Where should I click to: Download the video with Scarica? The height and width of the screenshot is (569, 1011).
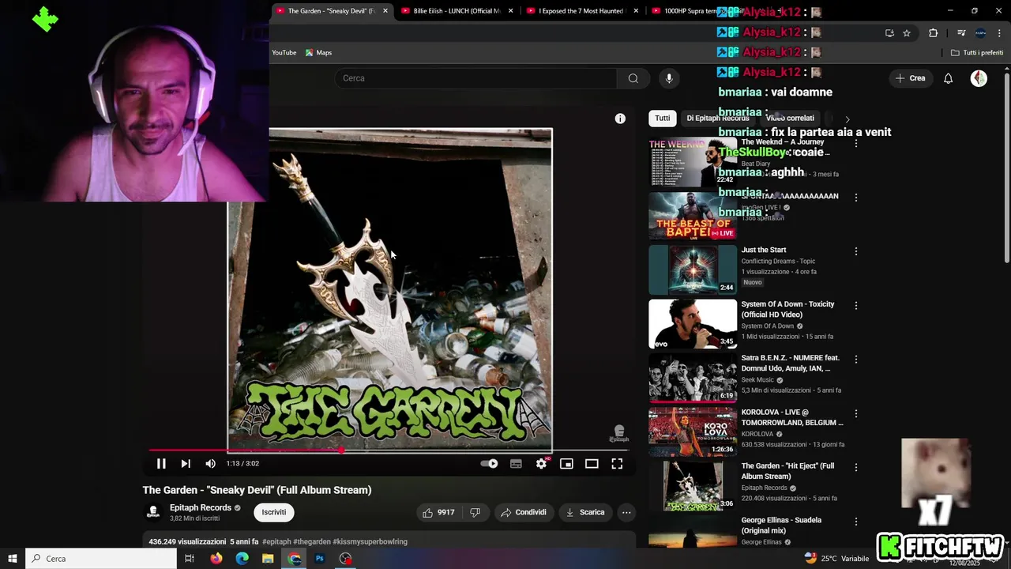pos(585,512)
